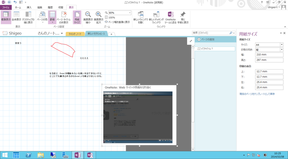Open 用紙サイズ pane options arrow
This screenshot has height=159, width=288.
(x=281, y=33)
